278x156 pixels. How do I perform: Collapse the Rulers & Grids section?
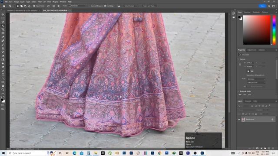[x=238, y=91]
